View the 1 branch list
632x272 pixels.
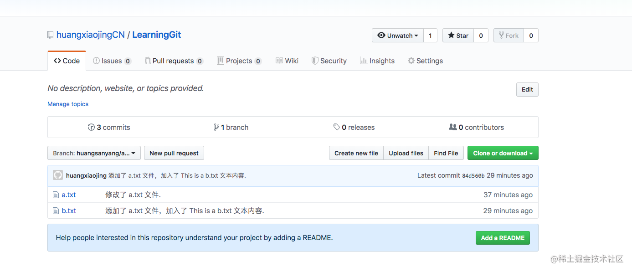[x=231, y=127]
